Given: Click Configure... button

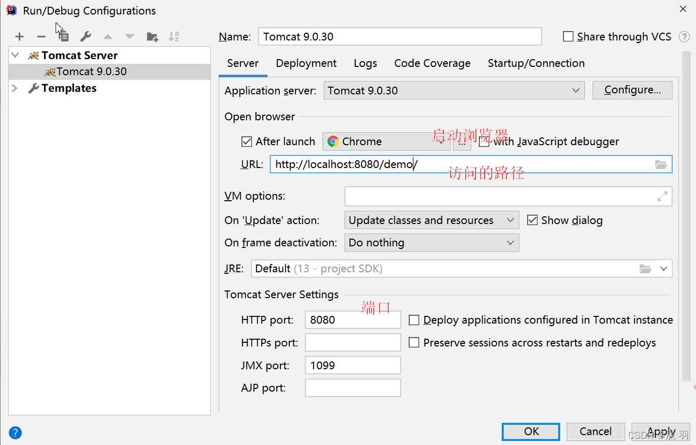Looking at the screenshot, I should point(632,90).
